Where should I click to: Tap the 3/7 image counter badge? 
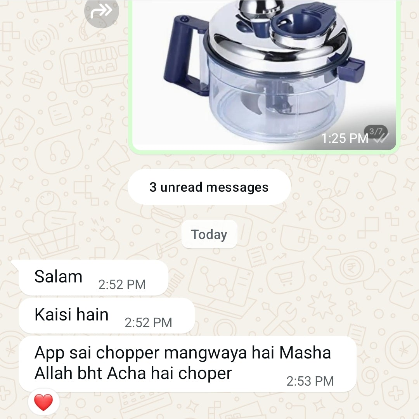[376, 131]
